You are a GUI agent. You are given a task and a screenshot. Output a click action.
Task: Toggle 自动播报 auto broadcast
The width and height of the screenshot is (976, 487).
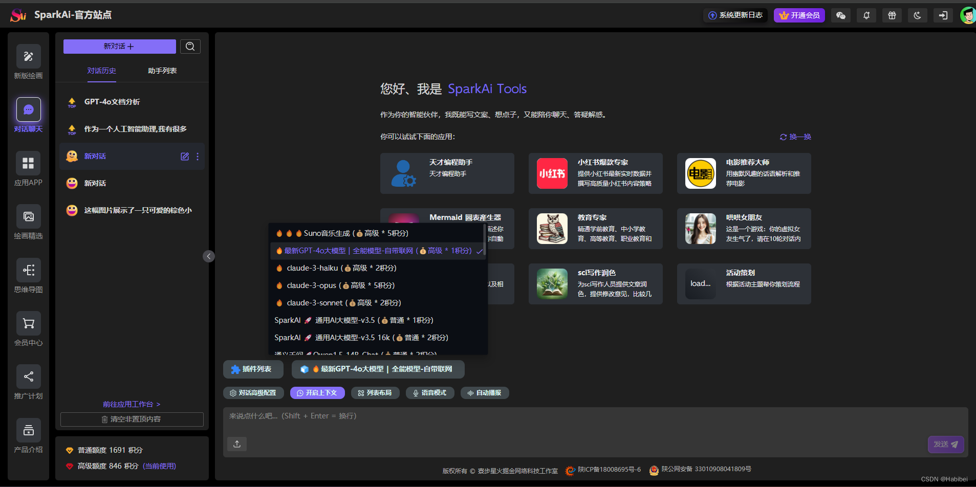coord(485,393)
